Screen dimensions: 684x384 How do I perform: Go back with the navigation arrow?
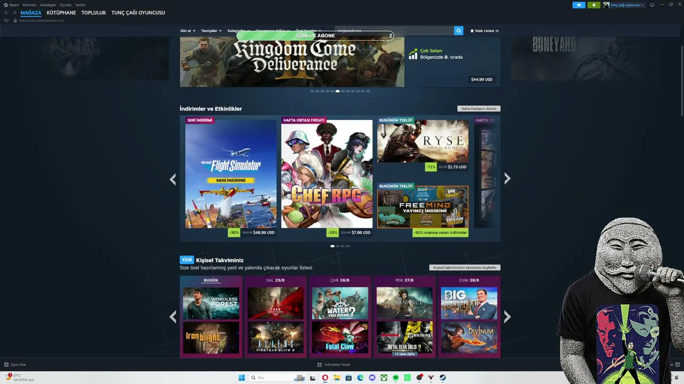pyautogui.click(x=6, y=13)
